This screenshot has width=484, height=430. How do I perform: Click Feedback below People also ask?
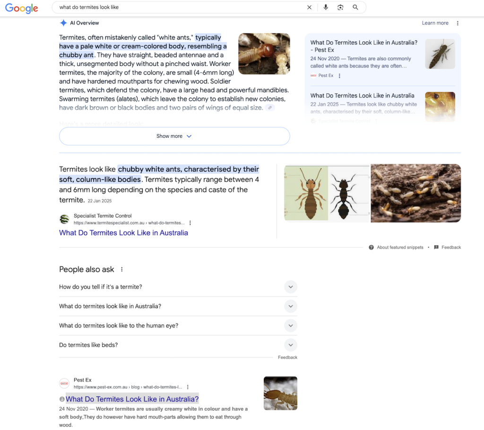287,358
